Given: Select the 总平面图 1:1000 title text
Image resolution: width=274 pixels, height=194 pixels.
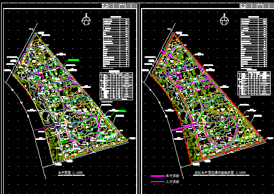Looking at the screenshot, I should (x=70, y=173).
